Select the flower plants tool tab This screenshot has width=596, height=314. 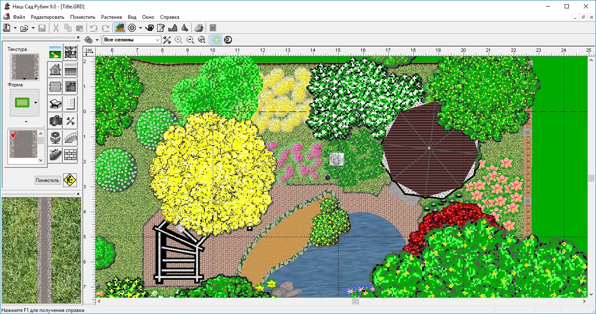[x=55, y=138]
